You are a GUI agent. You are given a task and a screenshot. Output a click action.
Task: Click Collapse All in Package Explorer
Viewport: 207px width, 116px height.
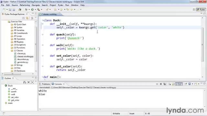(x=24, y=18)
